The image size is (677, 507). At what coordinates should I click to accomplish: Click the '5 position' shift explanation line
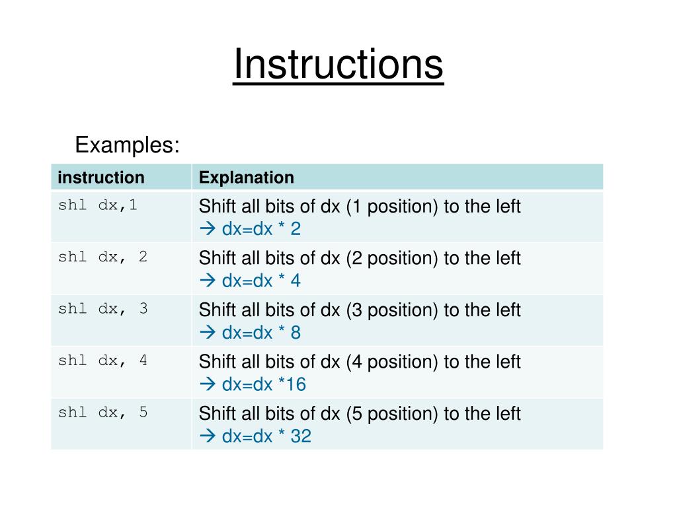click(360, 413)
